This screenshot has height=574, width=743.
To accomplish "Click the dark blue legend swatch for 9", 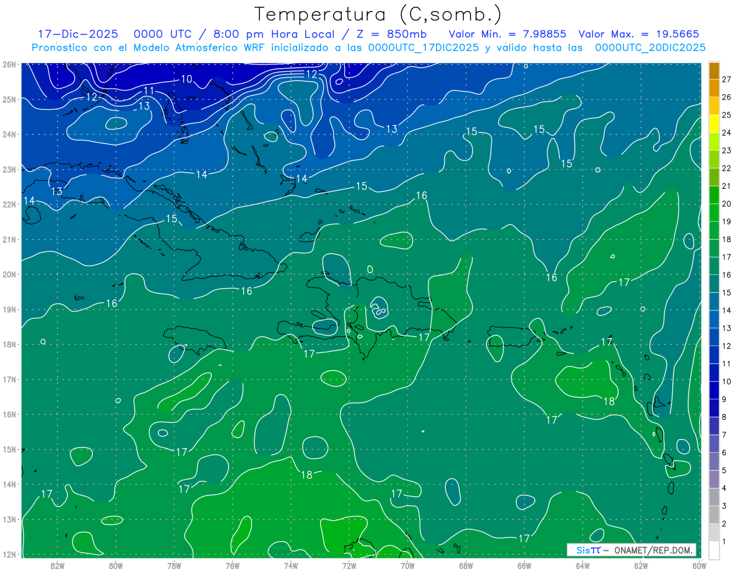I will (x=715, y=390).
